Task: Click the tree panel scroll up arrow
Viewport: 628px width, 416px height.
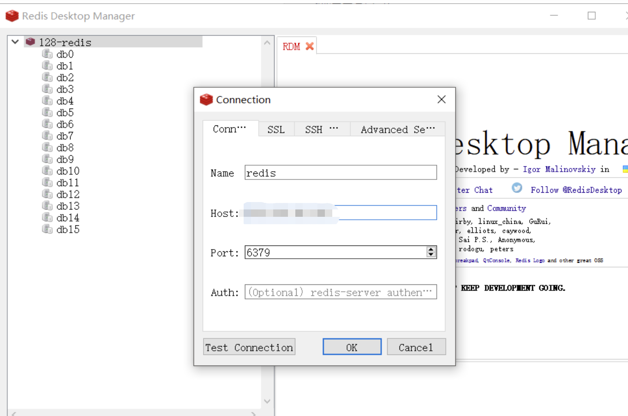Action: tap(267, 43)
